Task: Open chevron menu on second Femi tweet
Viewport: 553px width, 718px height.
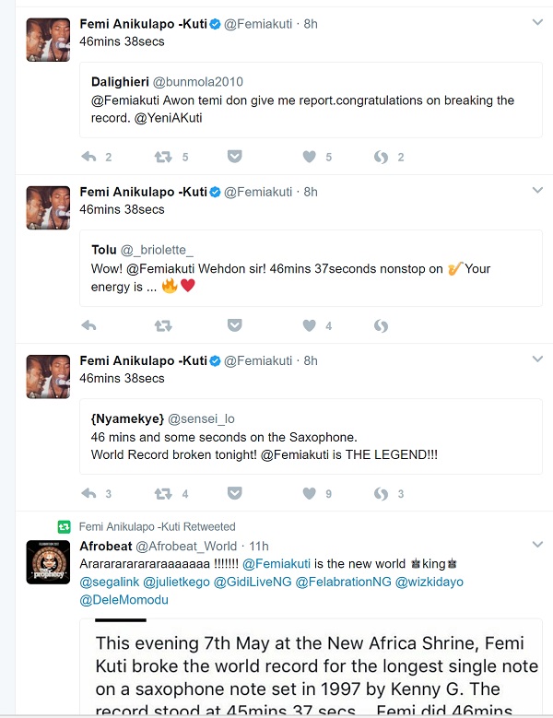Action: tap(537, 191)
